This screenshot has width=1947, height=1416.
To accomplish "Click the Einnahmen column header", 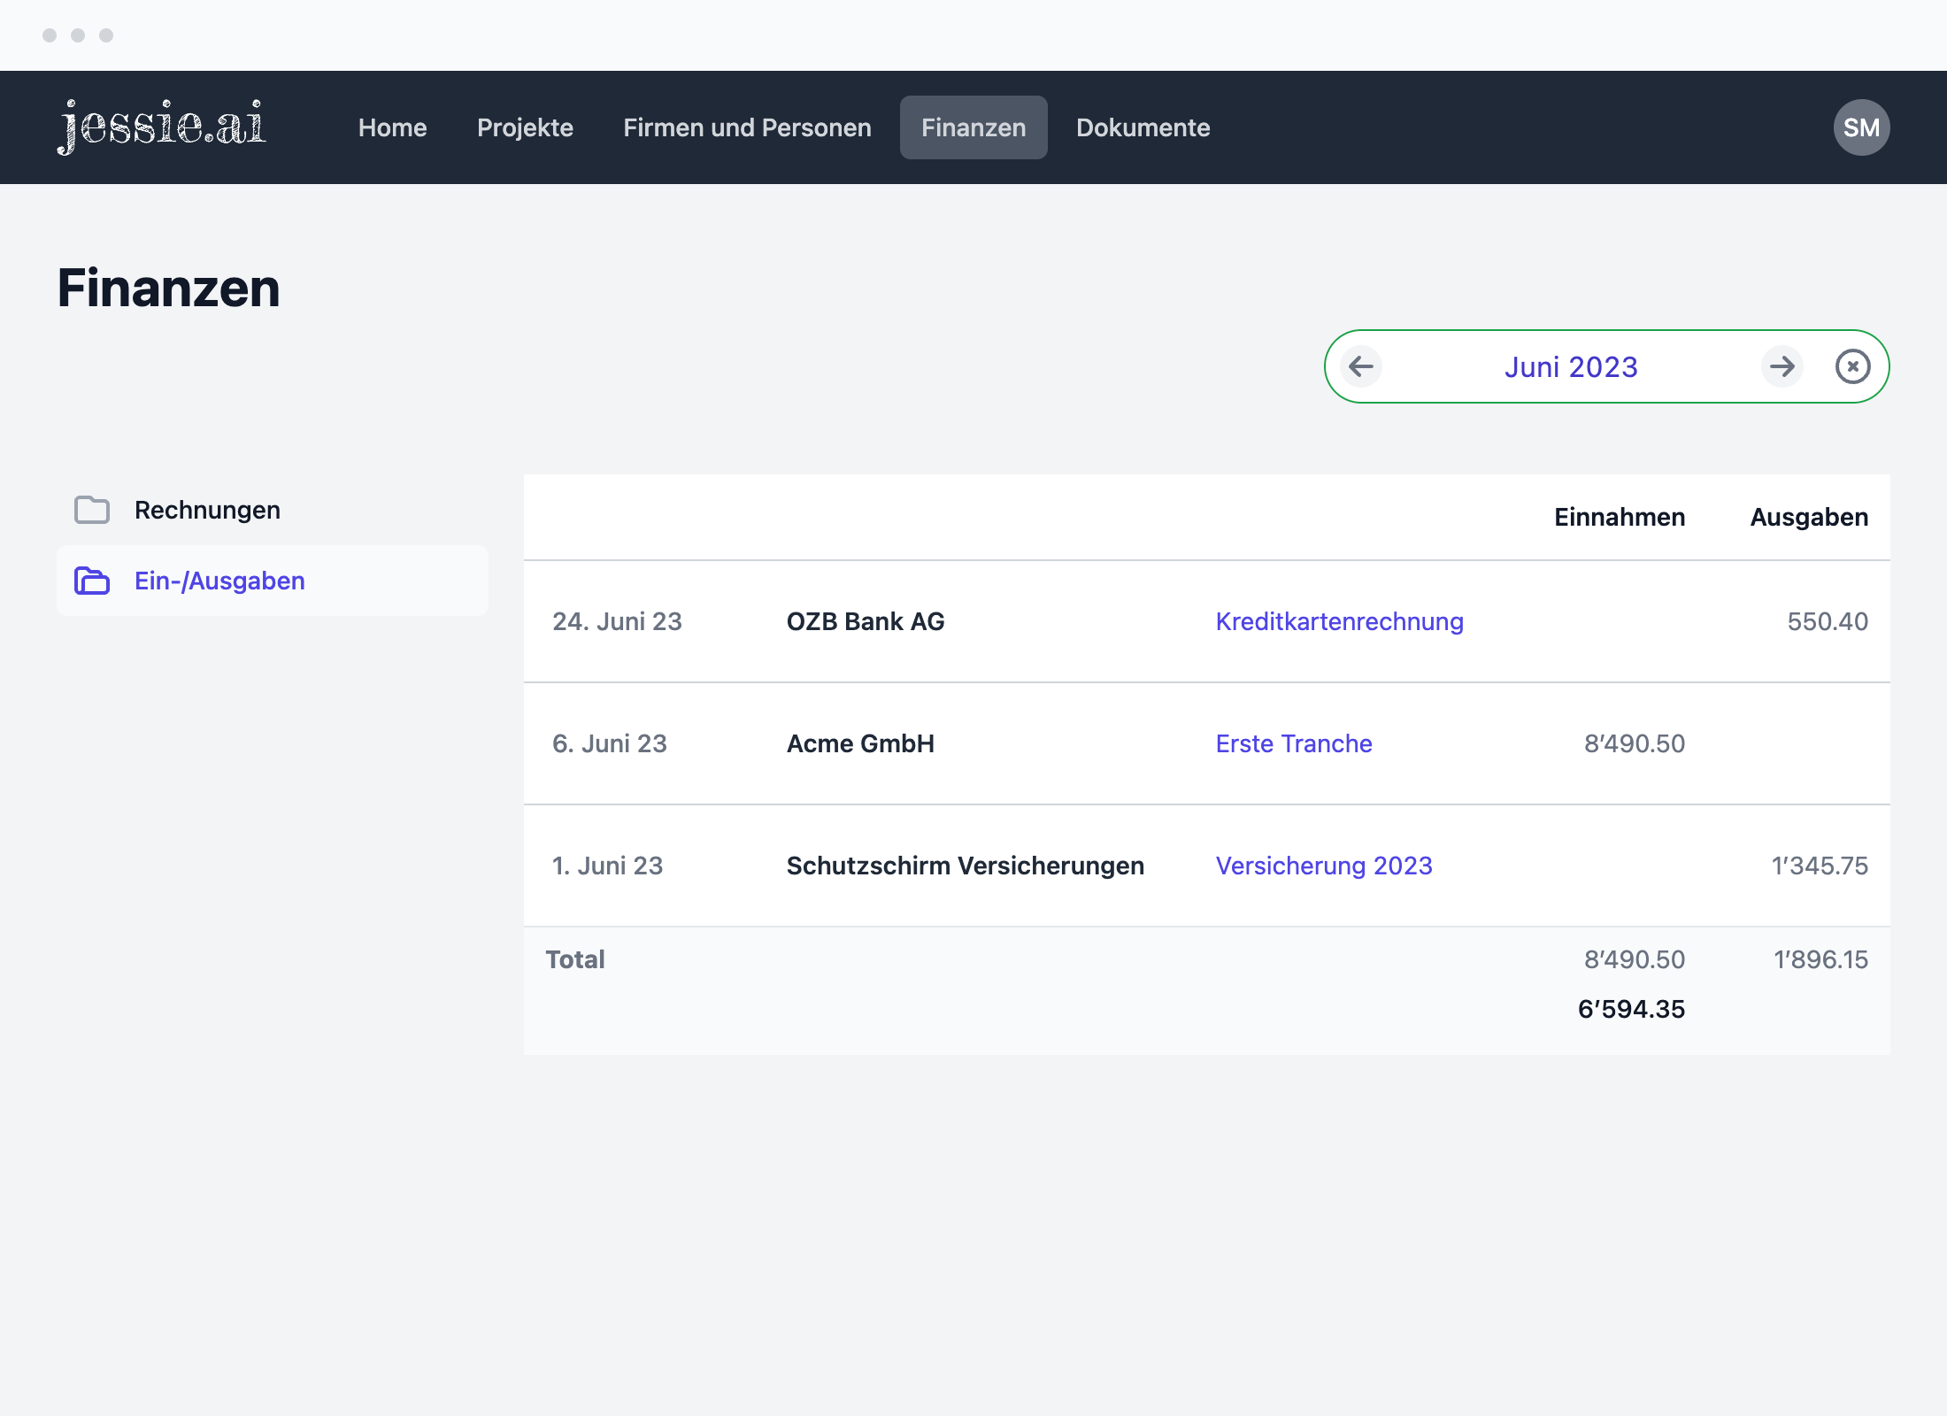I will tap(1619, 517).
